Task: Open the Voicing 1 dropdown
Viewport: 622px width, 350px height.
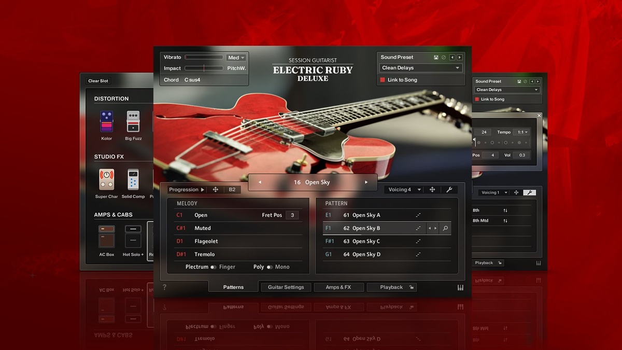Action: pyautogui.click(x=493, y=192)
